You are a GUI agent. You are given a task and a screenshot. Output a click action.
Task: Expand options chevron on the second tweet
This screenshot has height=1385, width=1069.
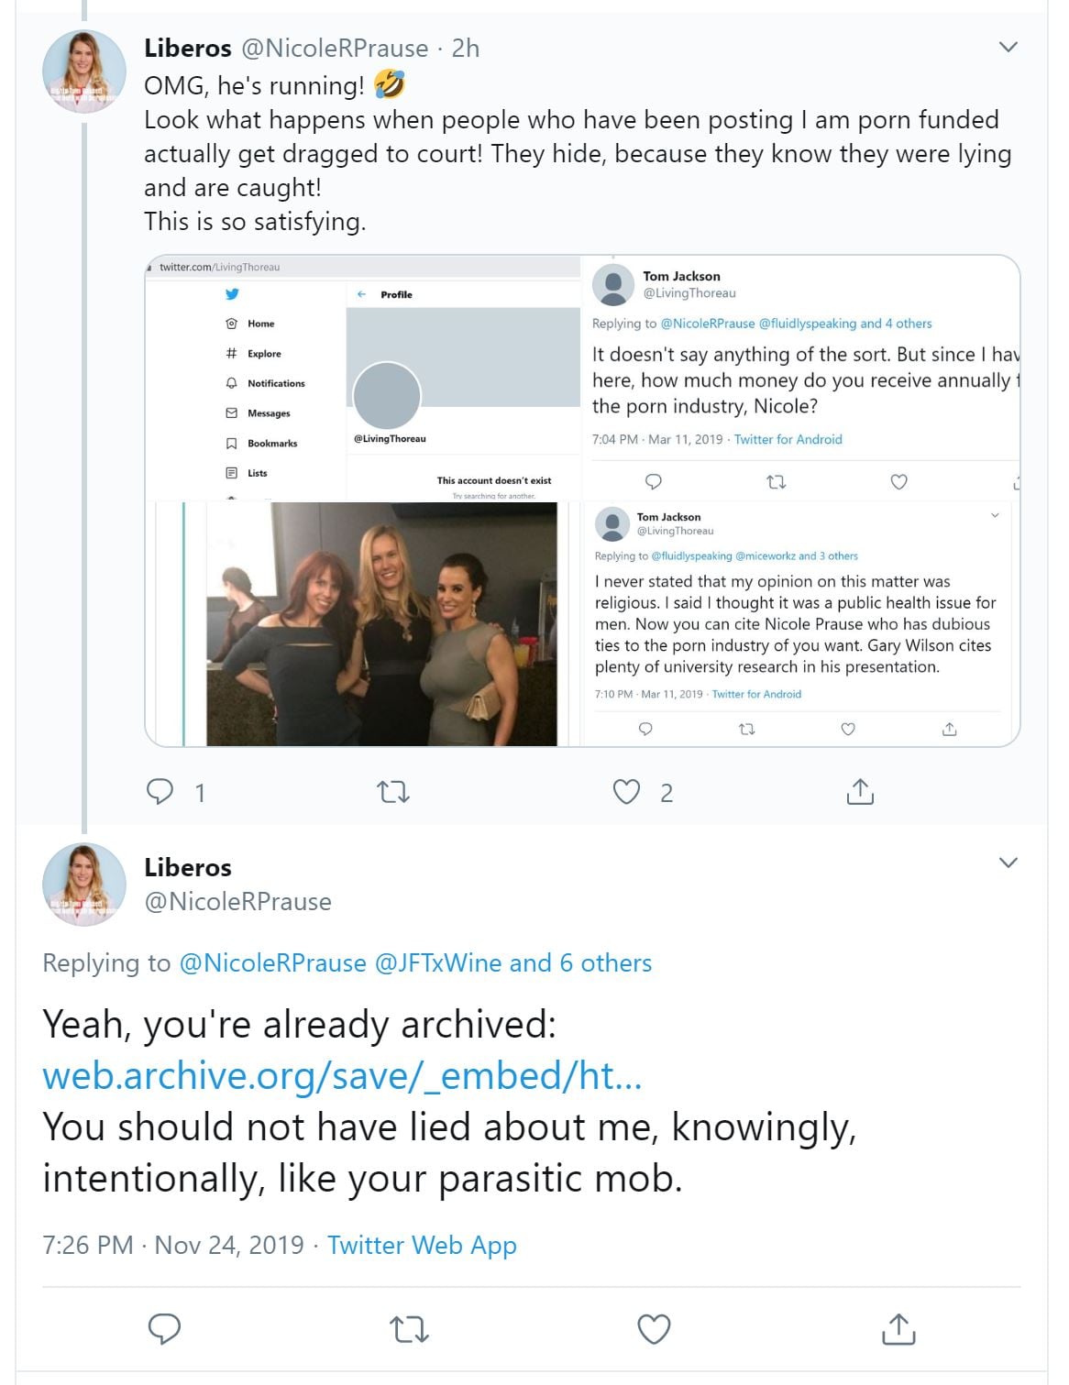1008,863
